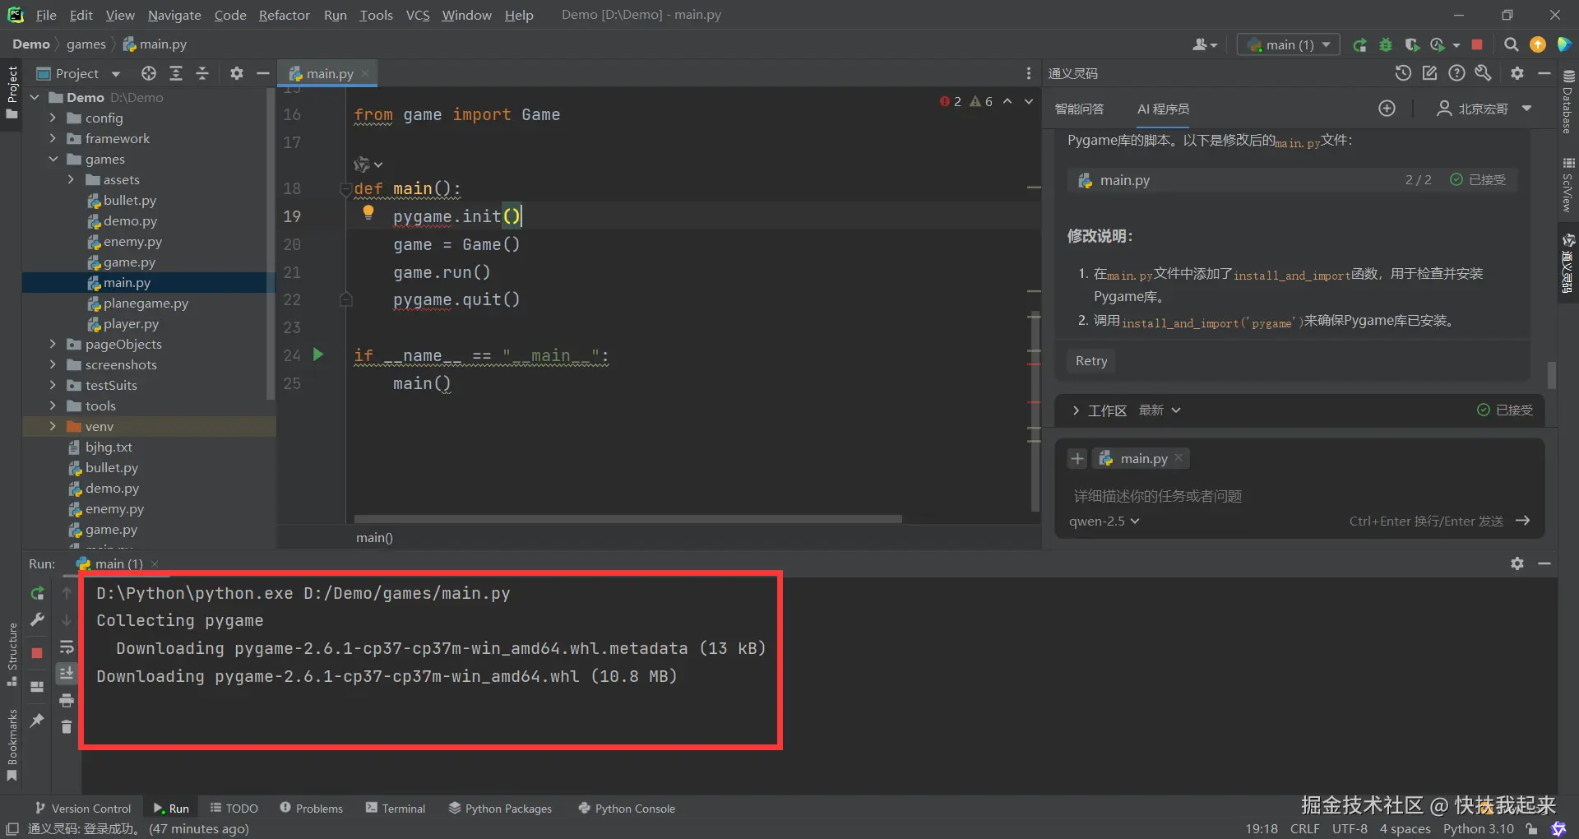1579x839 pixels.
Task: Go to next highlighted error arrow
Action: pos(1028,101)
